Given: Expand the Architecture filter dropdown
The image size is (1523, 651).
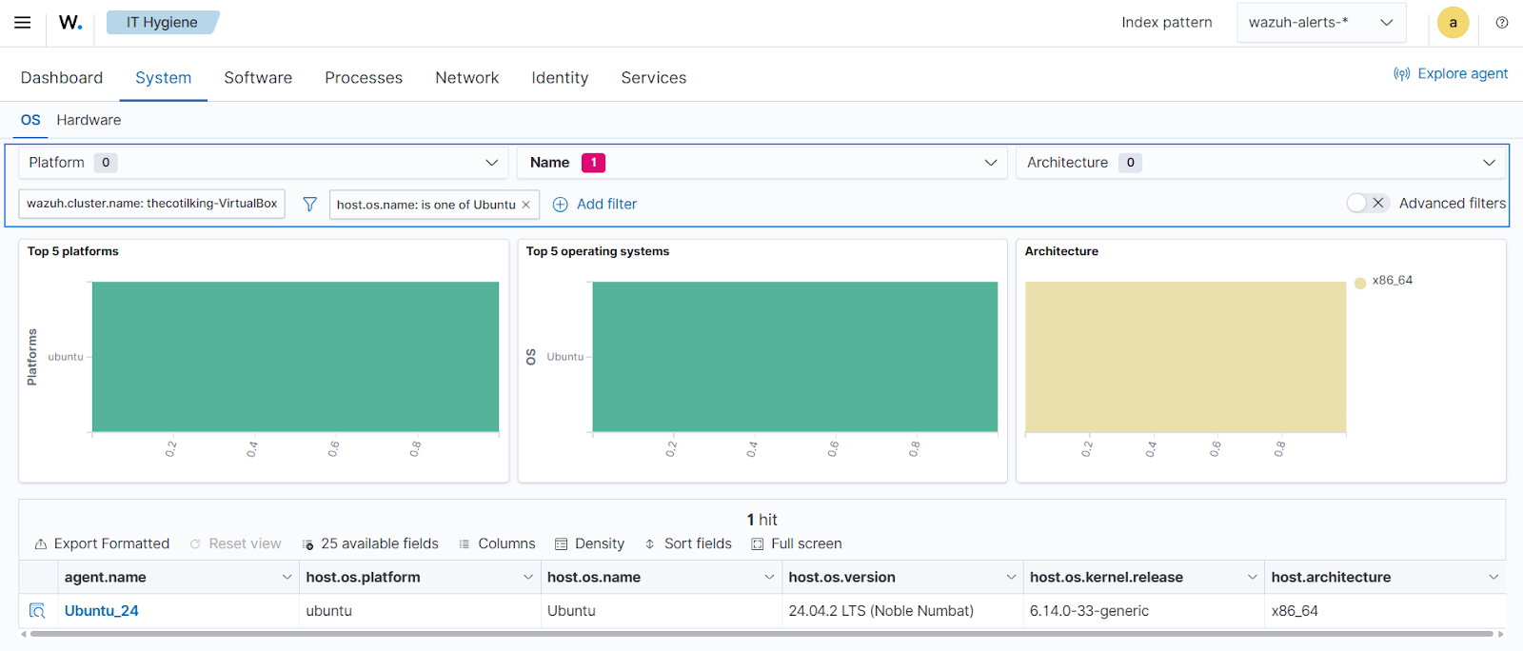Looking at the screenshot, I should tap(1490, 163).
